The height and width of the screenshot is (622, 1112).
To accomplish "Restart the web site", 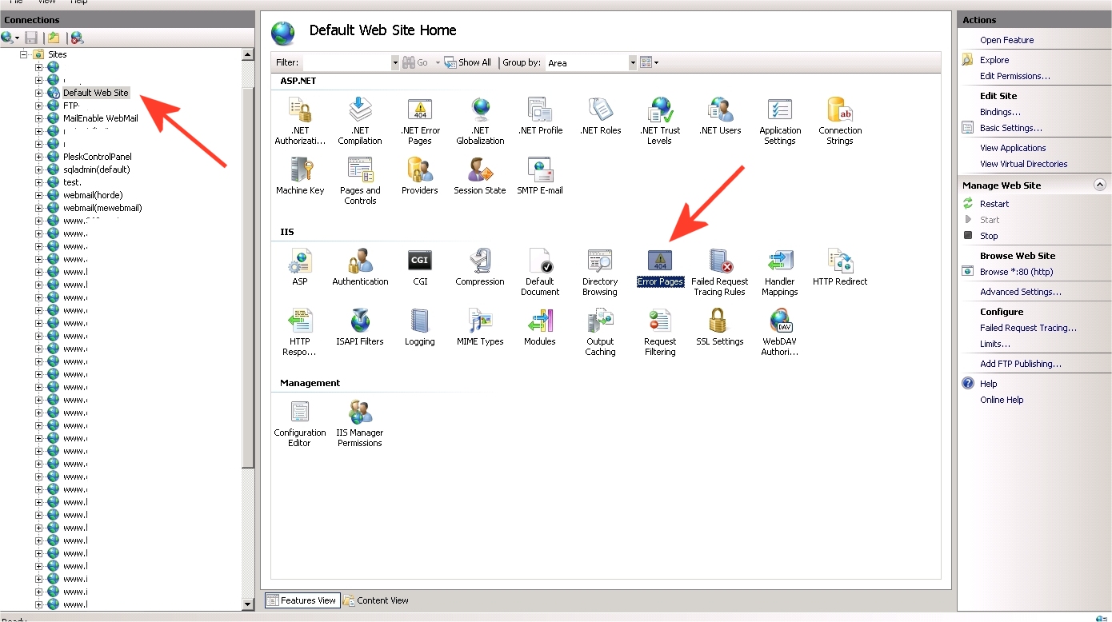I will (994, 204).
